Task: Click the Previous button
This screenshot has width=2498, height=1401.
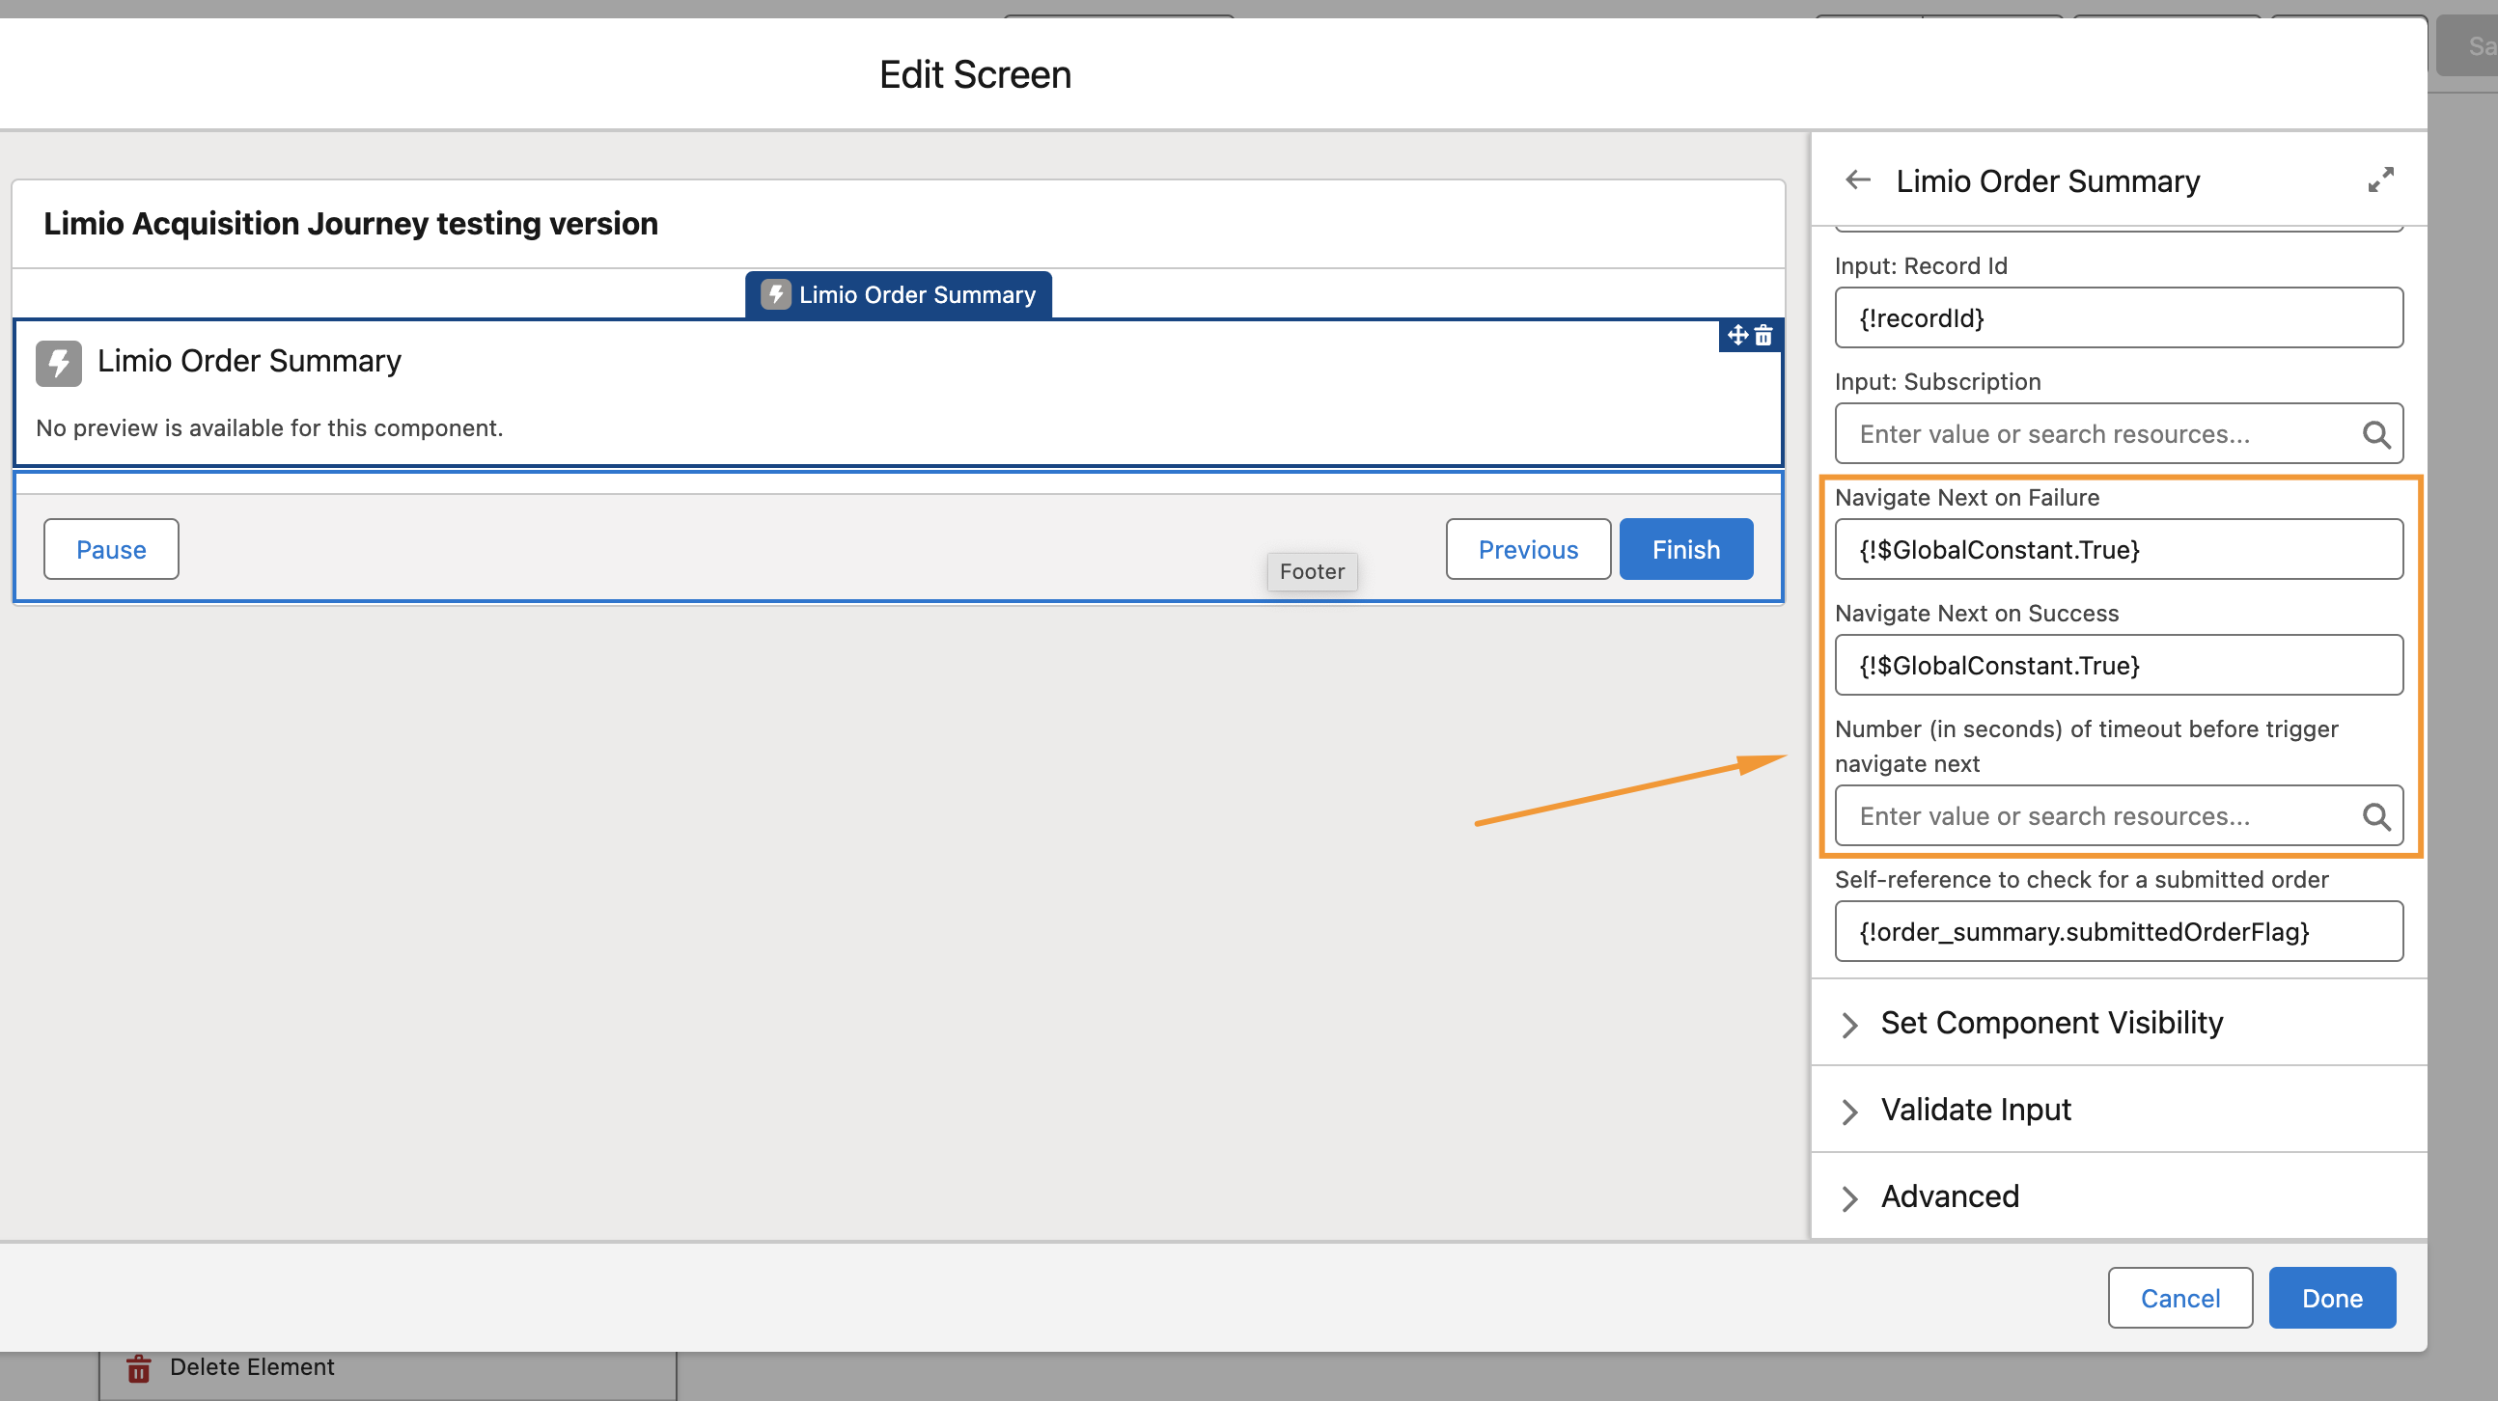Action: 1528,550
